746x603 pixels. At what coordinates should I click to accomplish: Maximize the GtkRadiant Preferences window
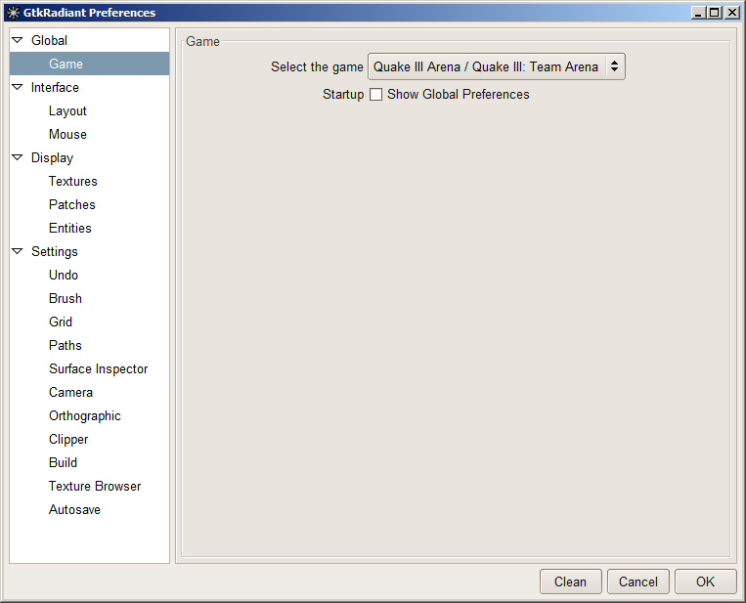pyautogui.click(x=715, y=13)
